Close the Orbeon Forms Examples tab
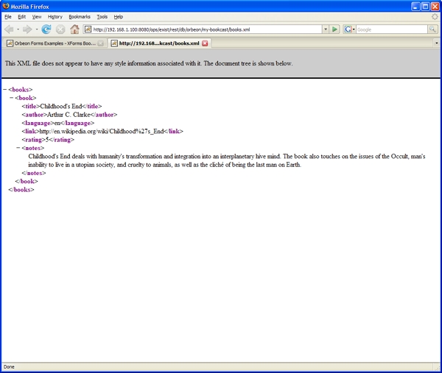Screen dimensions: 442x373 101,43
